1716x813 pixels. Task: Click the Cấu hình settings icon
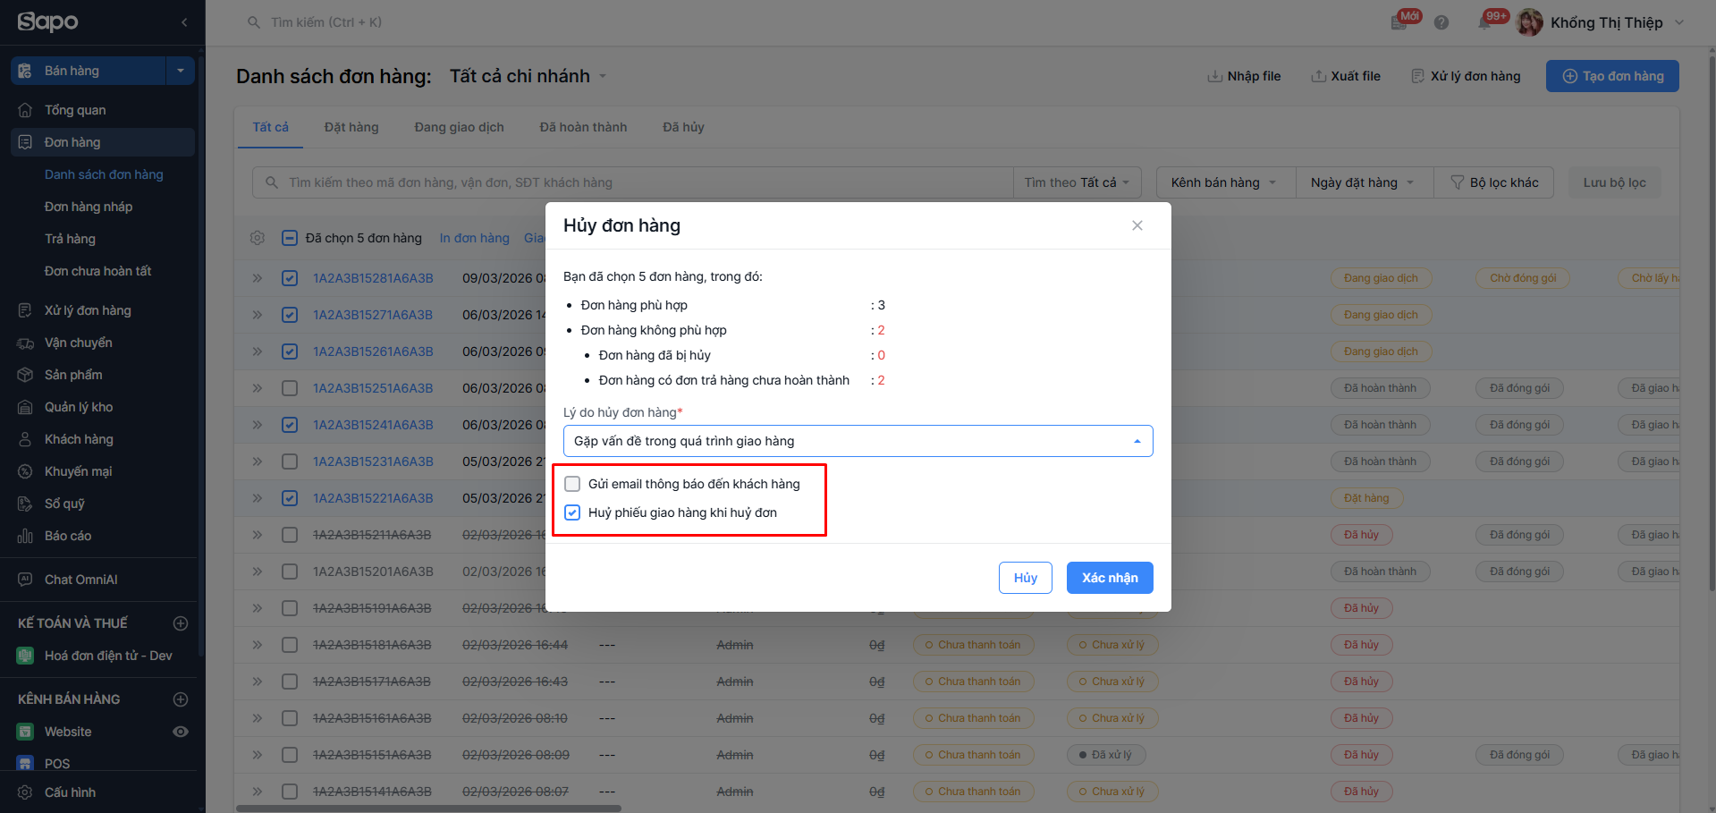click(x=25, y=792)
